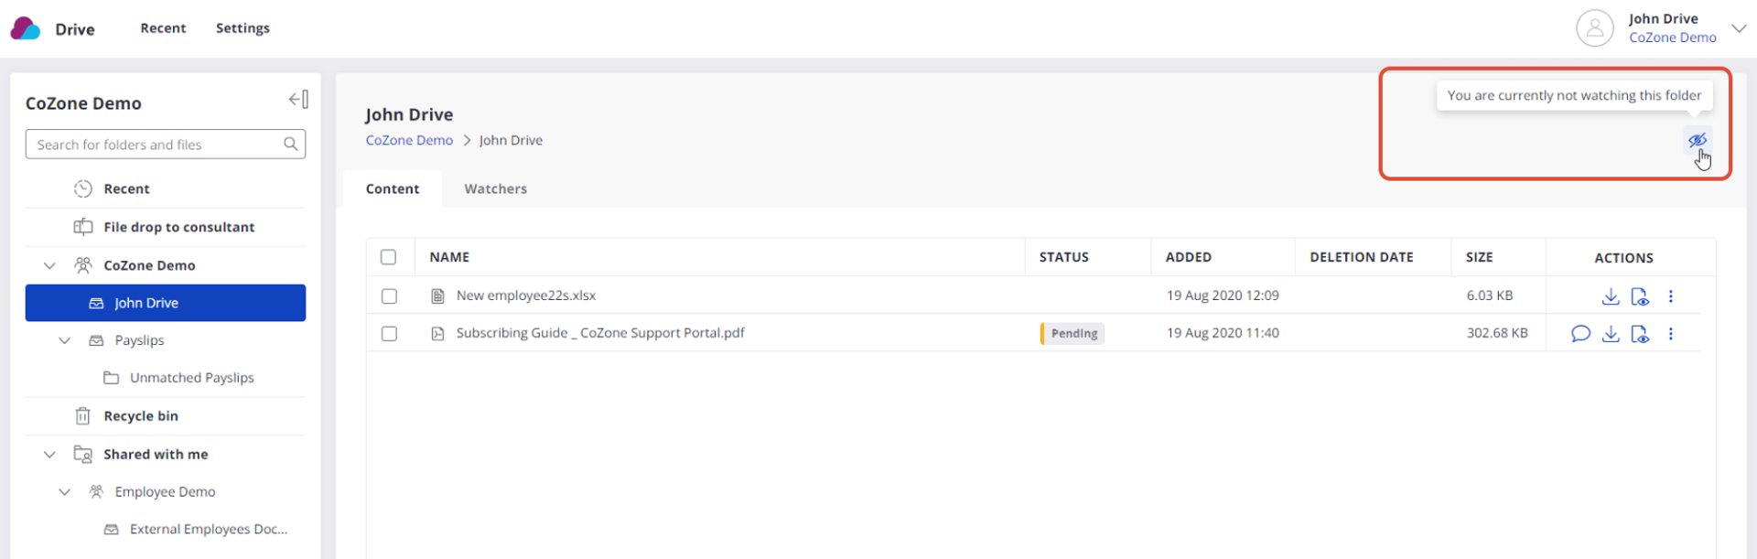Open Settings in top menu
The height and width of the screenshot is (559, 1757).
(243, 28)
